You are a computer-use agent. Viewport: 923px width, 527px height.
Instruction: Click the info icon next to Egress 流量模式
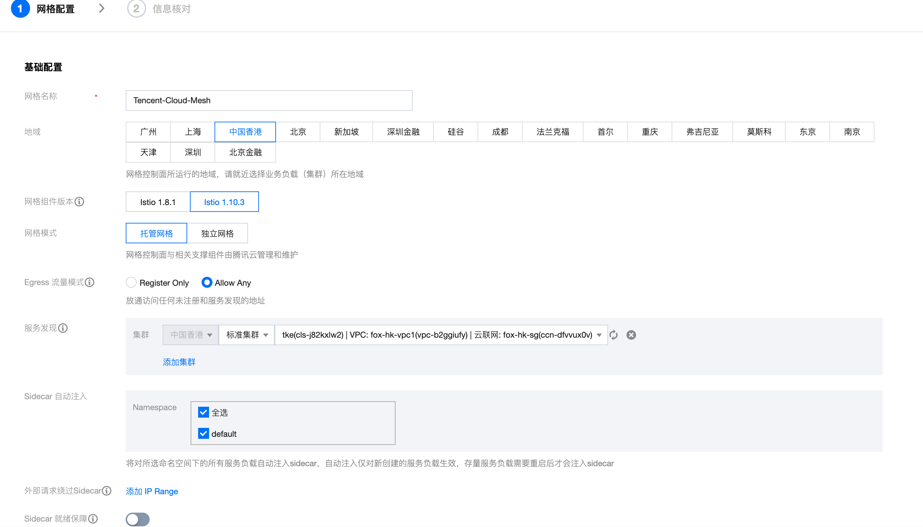(90, 282)
